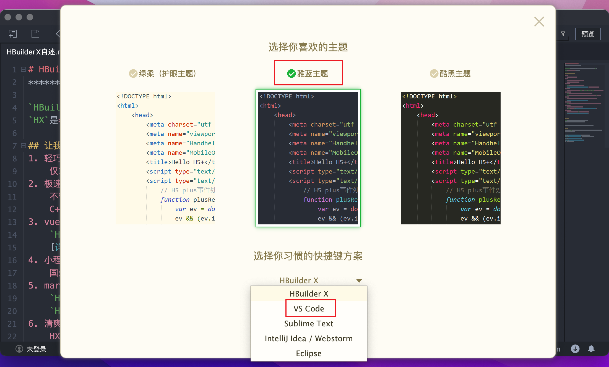Click the download icon in the status bar
Image resolution: width=609 pixels, height=367 pixels.
(x=575, y=349)
